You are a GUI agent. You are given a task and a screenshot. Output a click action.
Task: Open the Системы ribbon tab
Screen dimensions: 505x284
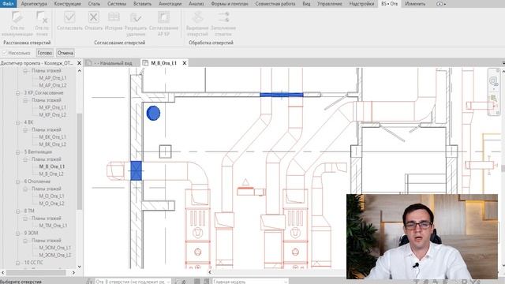click(117, 4)
